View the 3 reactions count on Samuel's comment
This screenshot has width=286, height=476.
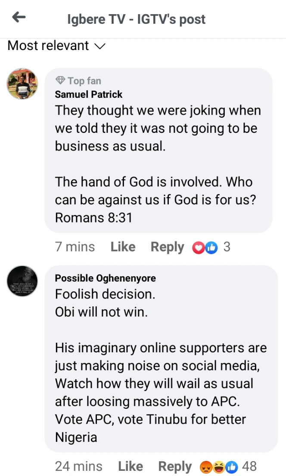coord(227,247)
